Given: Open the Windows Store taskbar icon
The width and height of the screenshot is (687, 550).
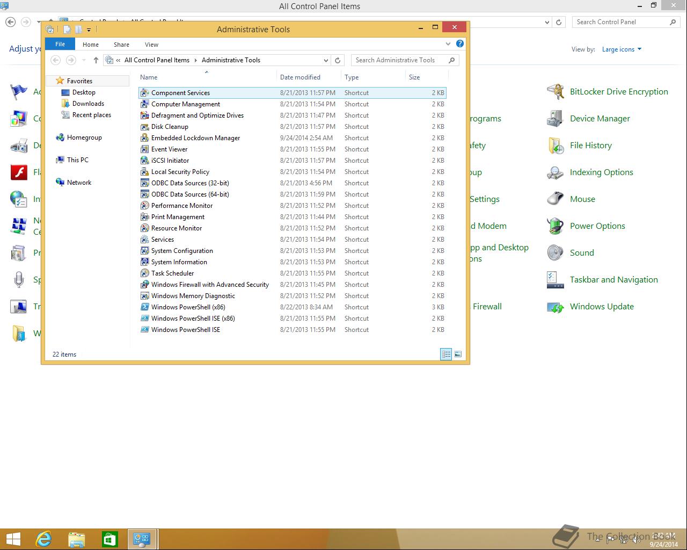Looking at the screenshot, I should click(109, 539).
